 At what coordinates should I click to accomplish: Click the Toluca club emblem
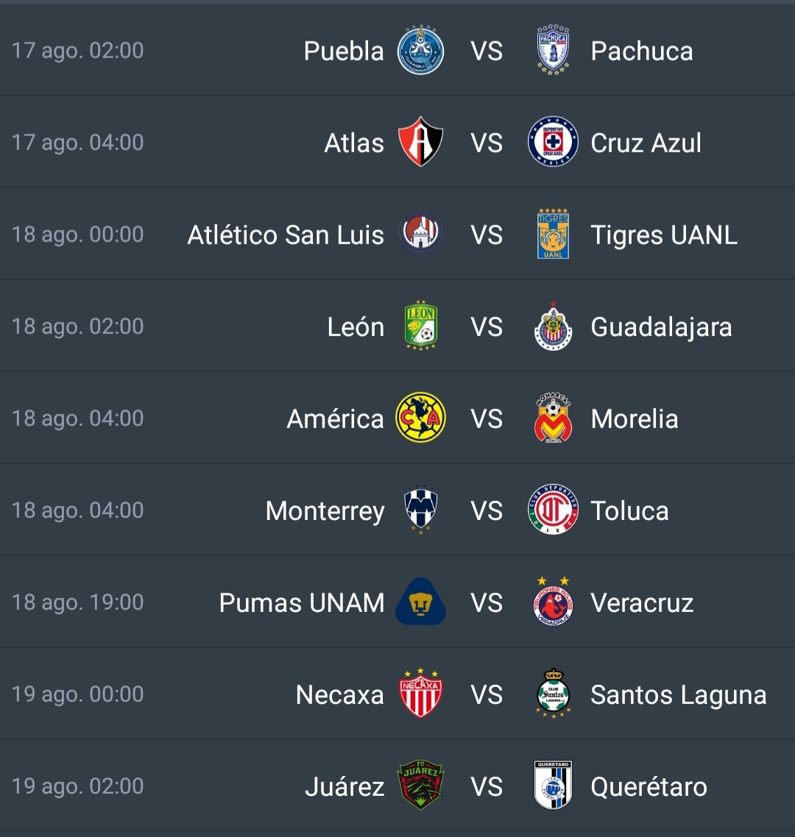pyautogui.click(x=553, y=509)
